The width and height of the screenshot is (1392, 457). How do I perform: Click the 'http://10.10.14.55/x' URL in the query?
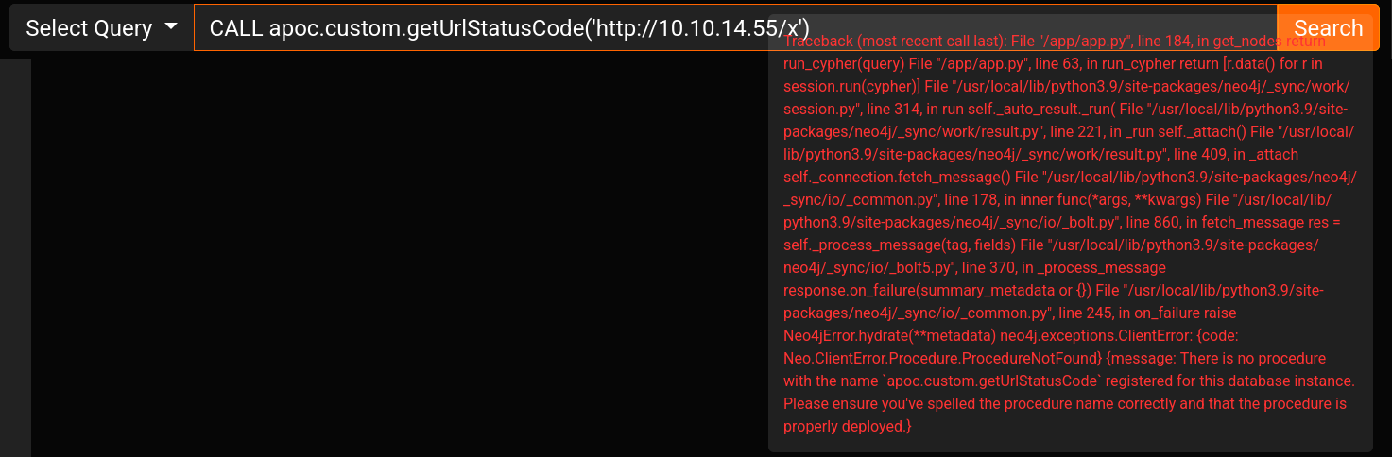(x=695, y=28)
